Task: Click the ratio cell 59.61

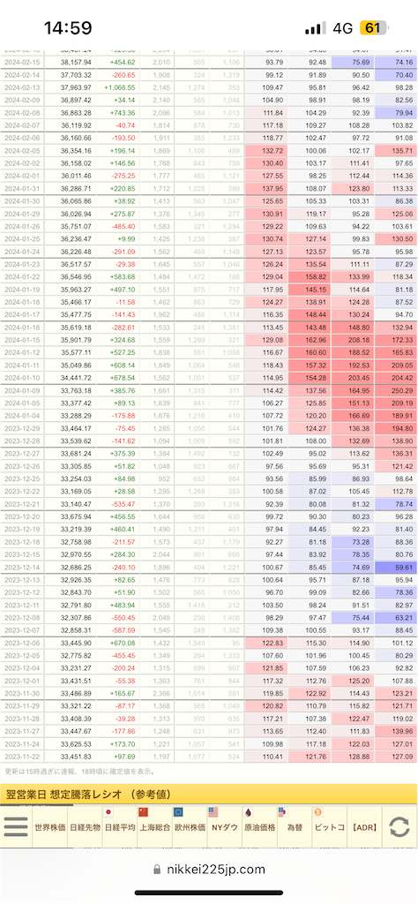Action: (x=396, y=566)
